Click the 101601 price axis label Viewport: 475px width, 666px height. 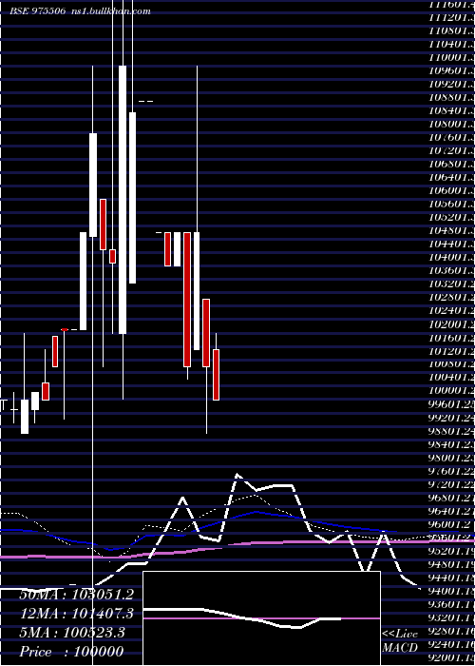[451, 337]
